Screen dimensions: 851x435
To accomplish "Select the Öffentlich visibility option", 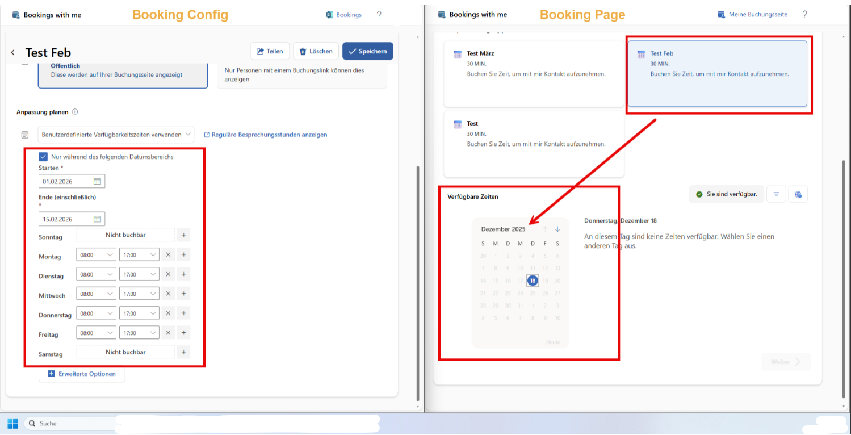I will coord(123,75).
